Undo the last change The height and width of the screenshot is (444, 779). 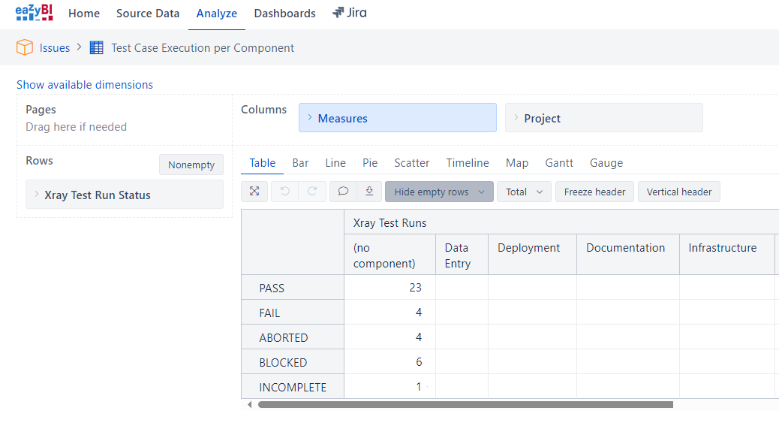point(284,192)
